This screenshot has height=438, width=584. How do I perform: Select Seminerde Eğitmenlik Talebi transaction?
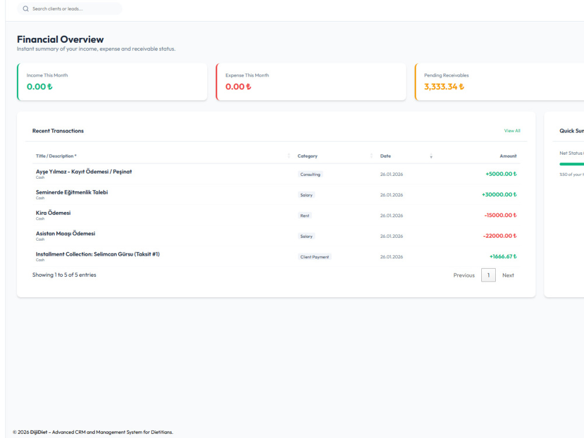(276, 194)
